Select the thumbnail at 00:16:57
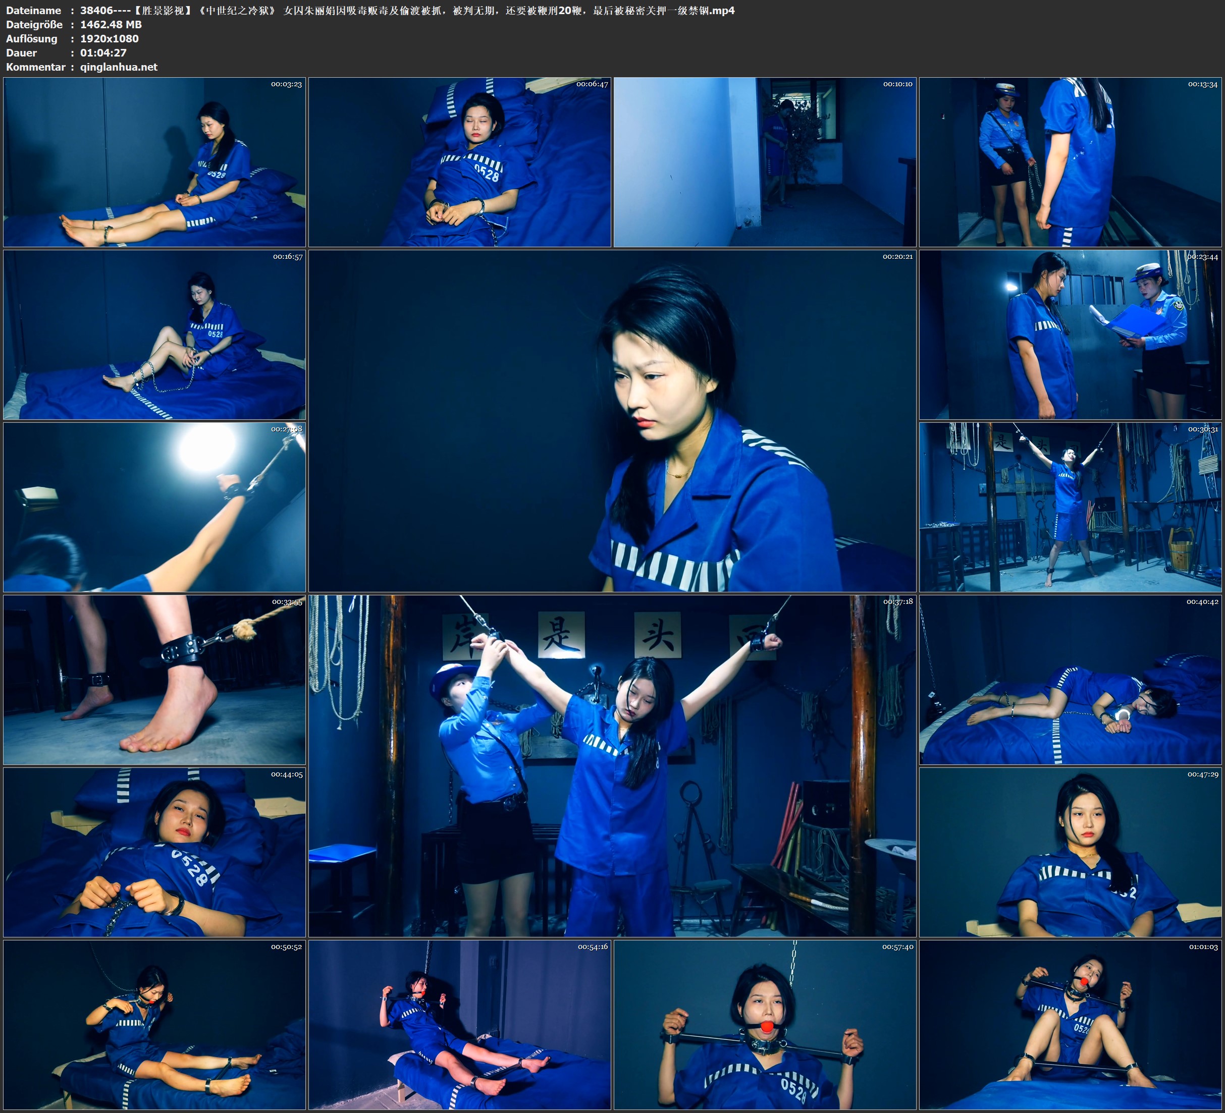The height and width of the screenshot is (1113, 1225). [x=154, y=334]
